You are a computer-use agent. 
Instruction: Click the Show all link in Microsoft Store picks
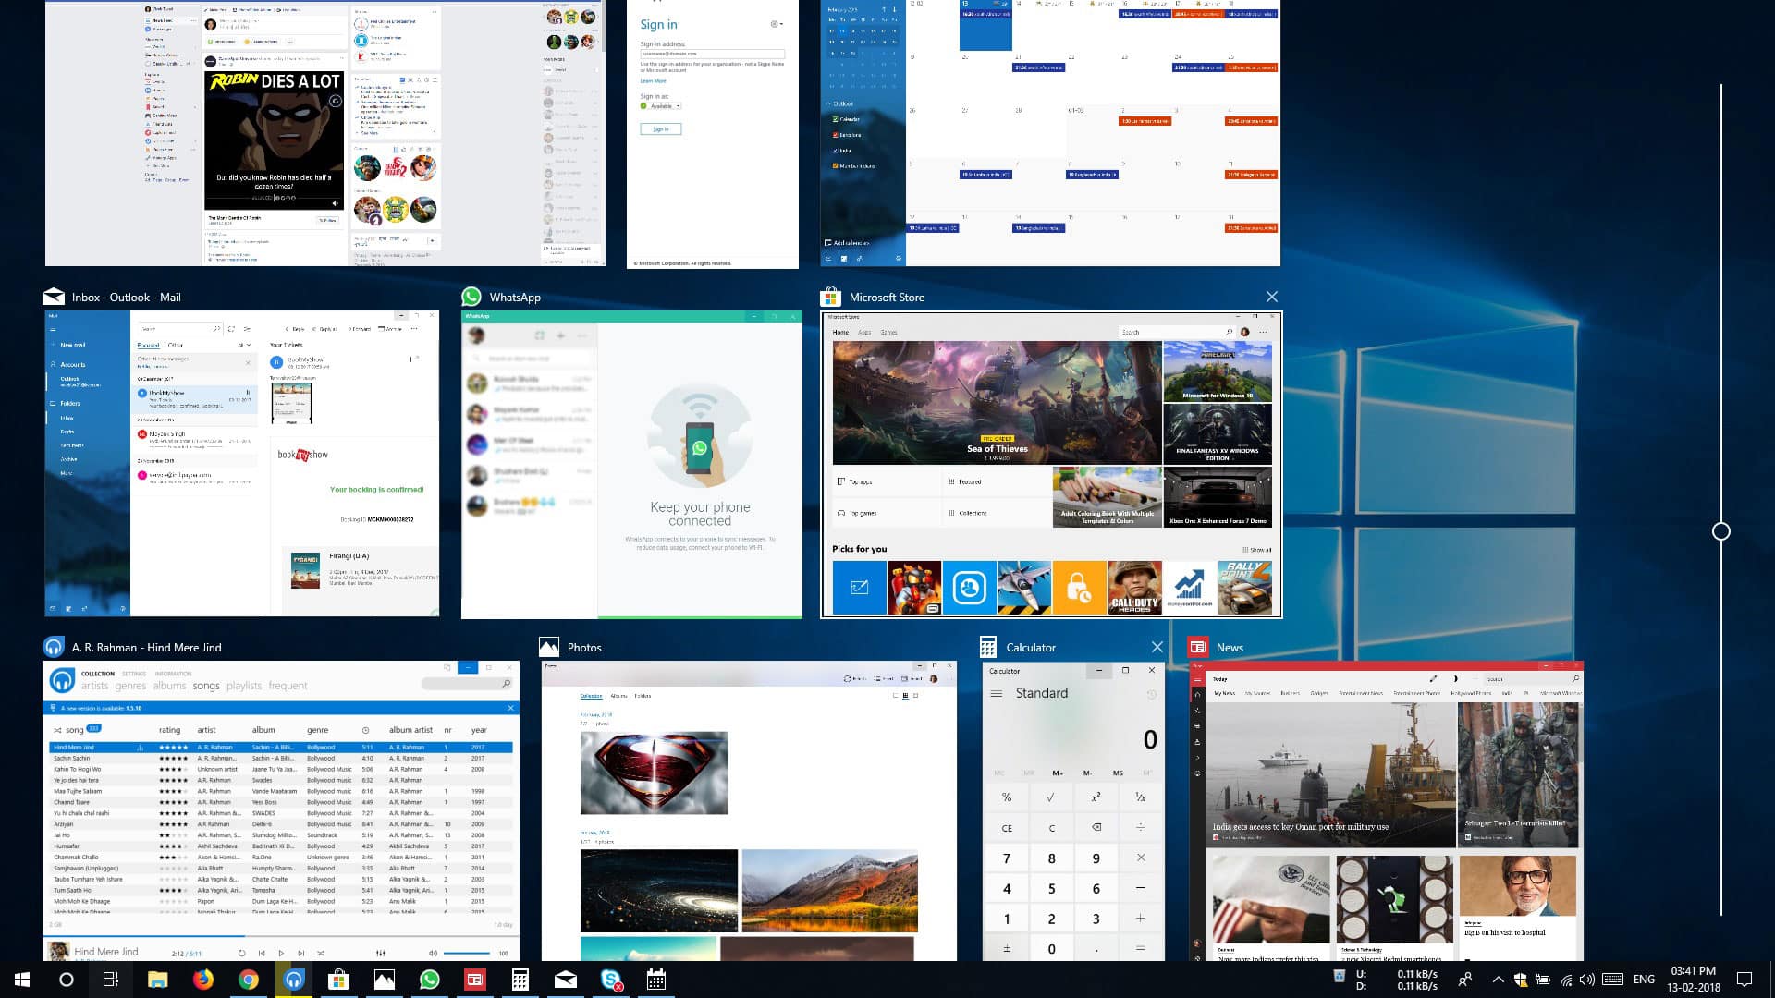[x=1259, y=550]
